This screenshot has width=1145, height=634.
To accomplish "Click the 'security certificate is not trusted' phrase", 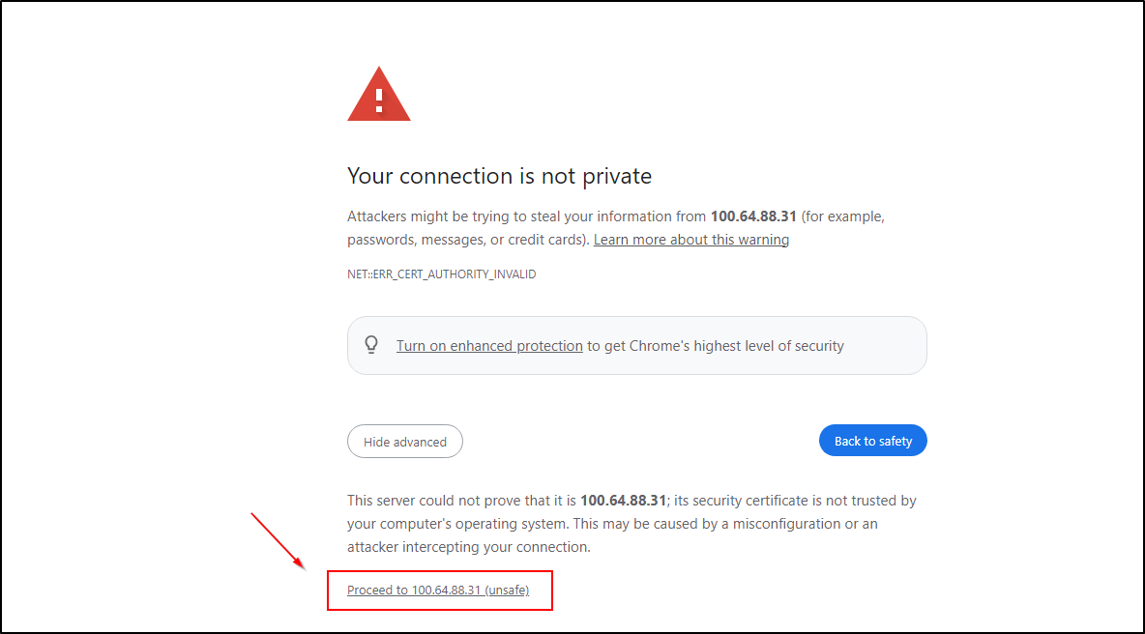I will (x=785, y=501).
